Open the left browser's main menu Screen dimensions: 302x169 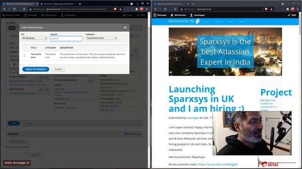pos(147,9)
